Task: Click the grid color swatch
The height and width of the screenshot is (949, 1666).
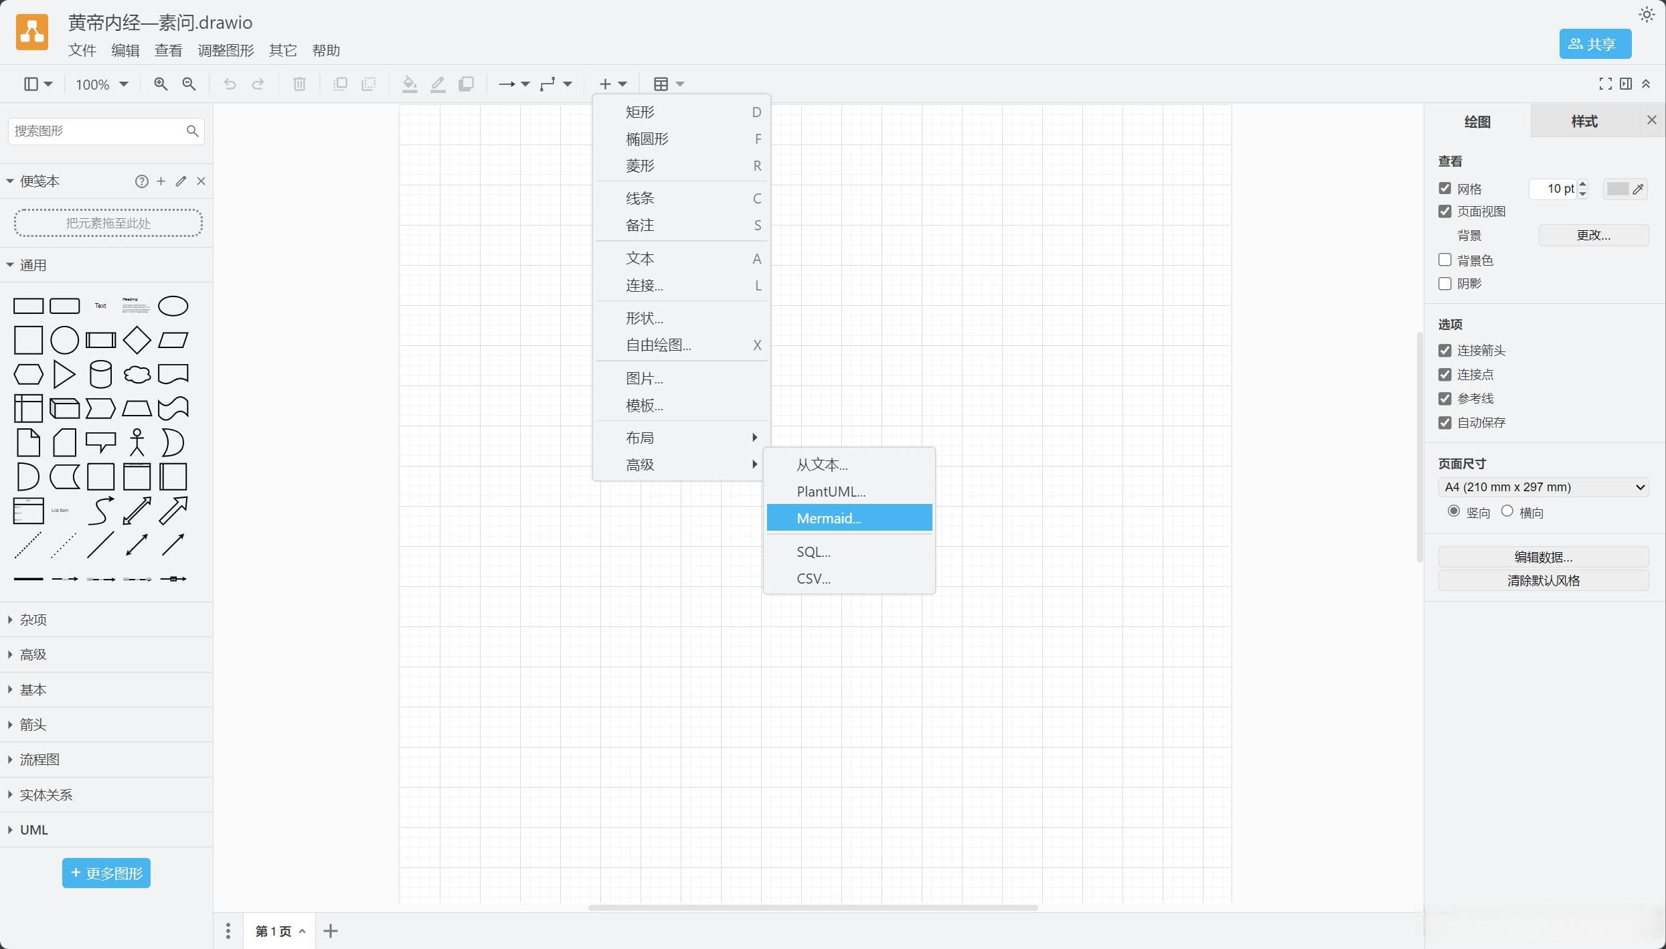Action: coord(1625,189)
